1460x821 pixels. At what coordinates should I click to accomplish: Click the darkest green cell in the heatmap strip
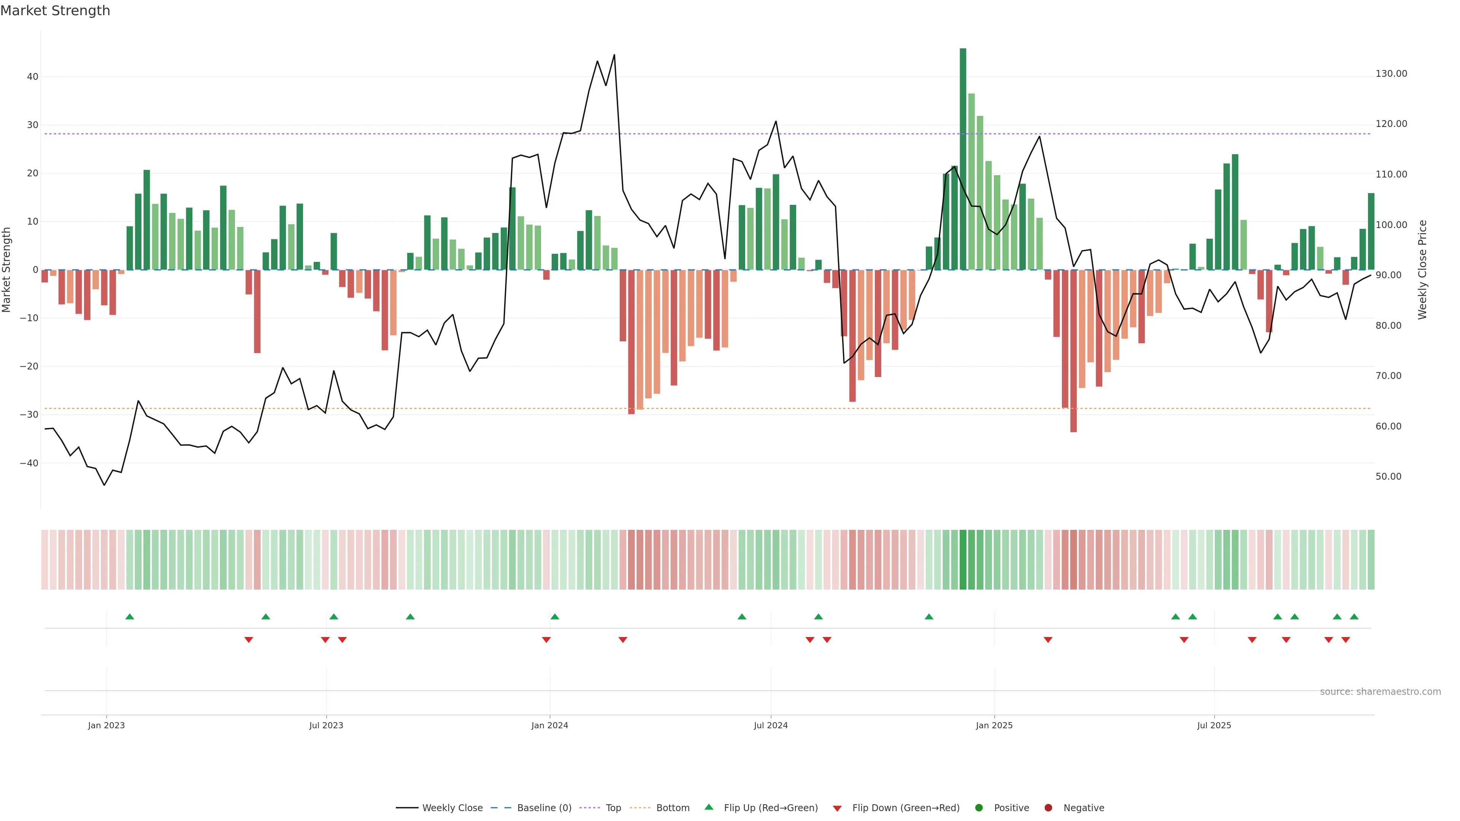(x=962, y=559)
